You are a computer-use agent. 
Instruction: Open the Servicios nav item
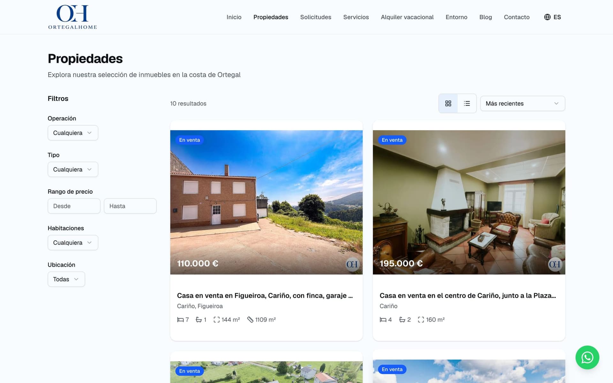pyautogui.click(x=356, y=17)
